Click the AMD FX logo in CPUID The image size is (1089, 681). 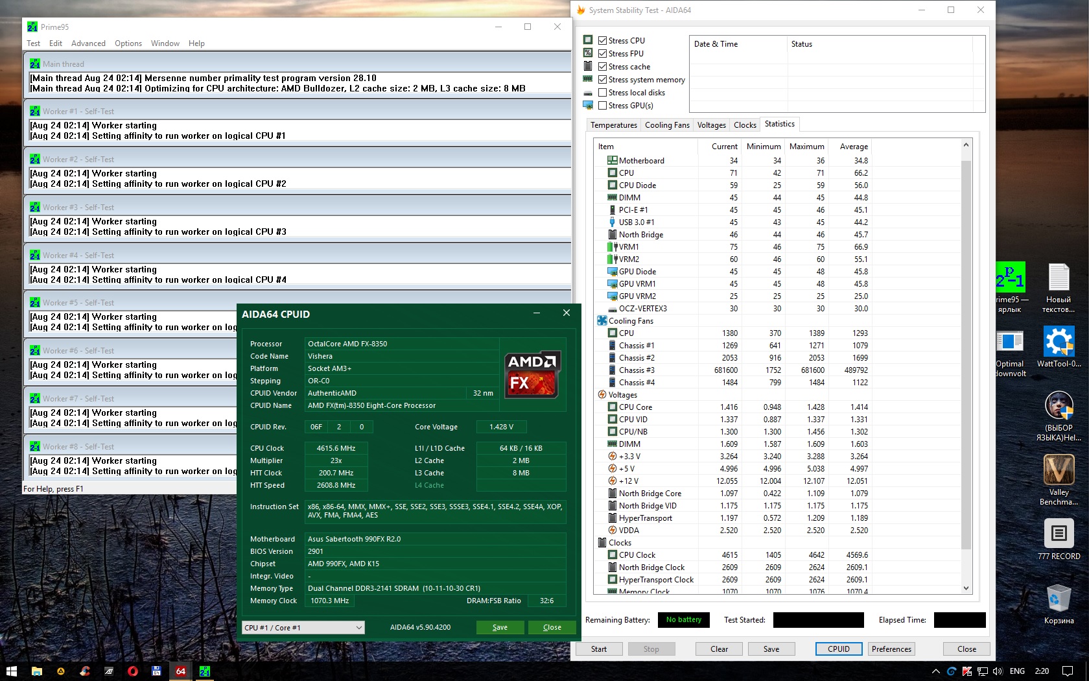[532, 374]
